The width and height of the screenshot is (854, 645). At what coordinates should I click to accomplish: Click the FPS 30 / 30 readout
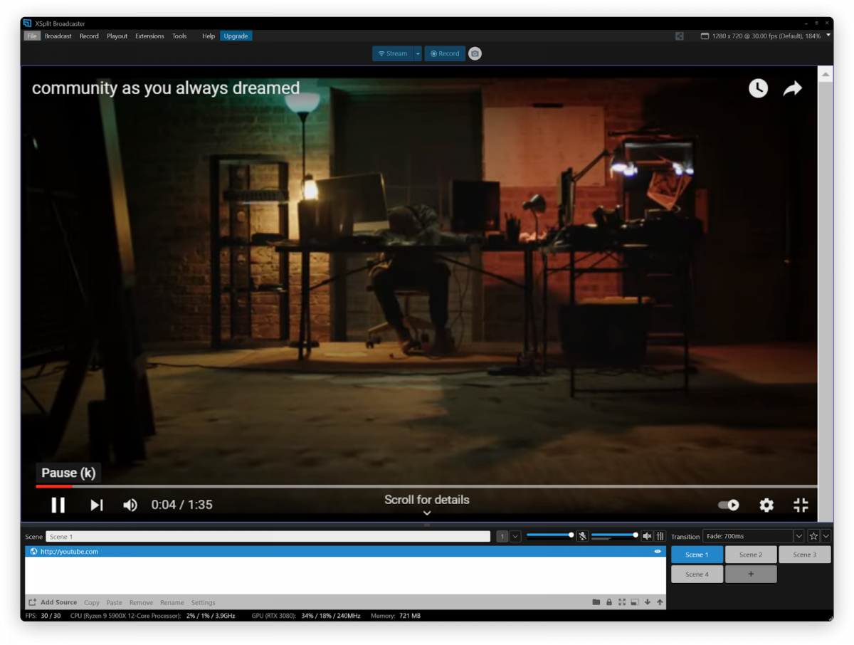tap(43, 616)
